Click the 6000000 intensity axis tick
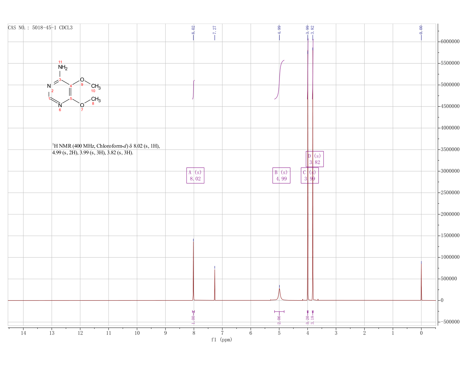Screen dimensions: 475x367 pos(450,42)
